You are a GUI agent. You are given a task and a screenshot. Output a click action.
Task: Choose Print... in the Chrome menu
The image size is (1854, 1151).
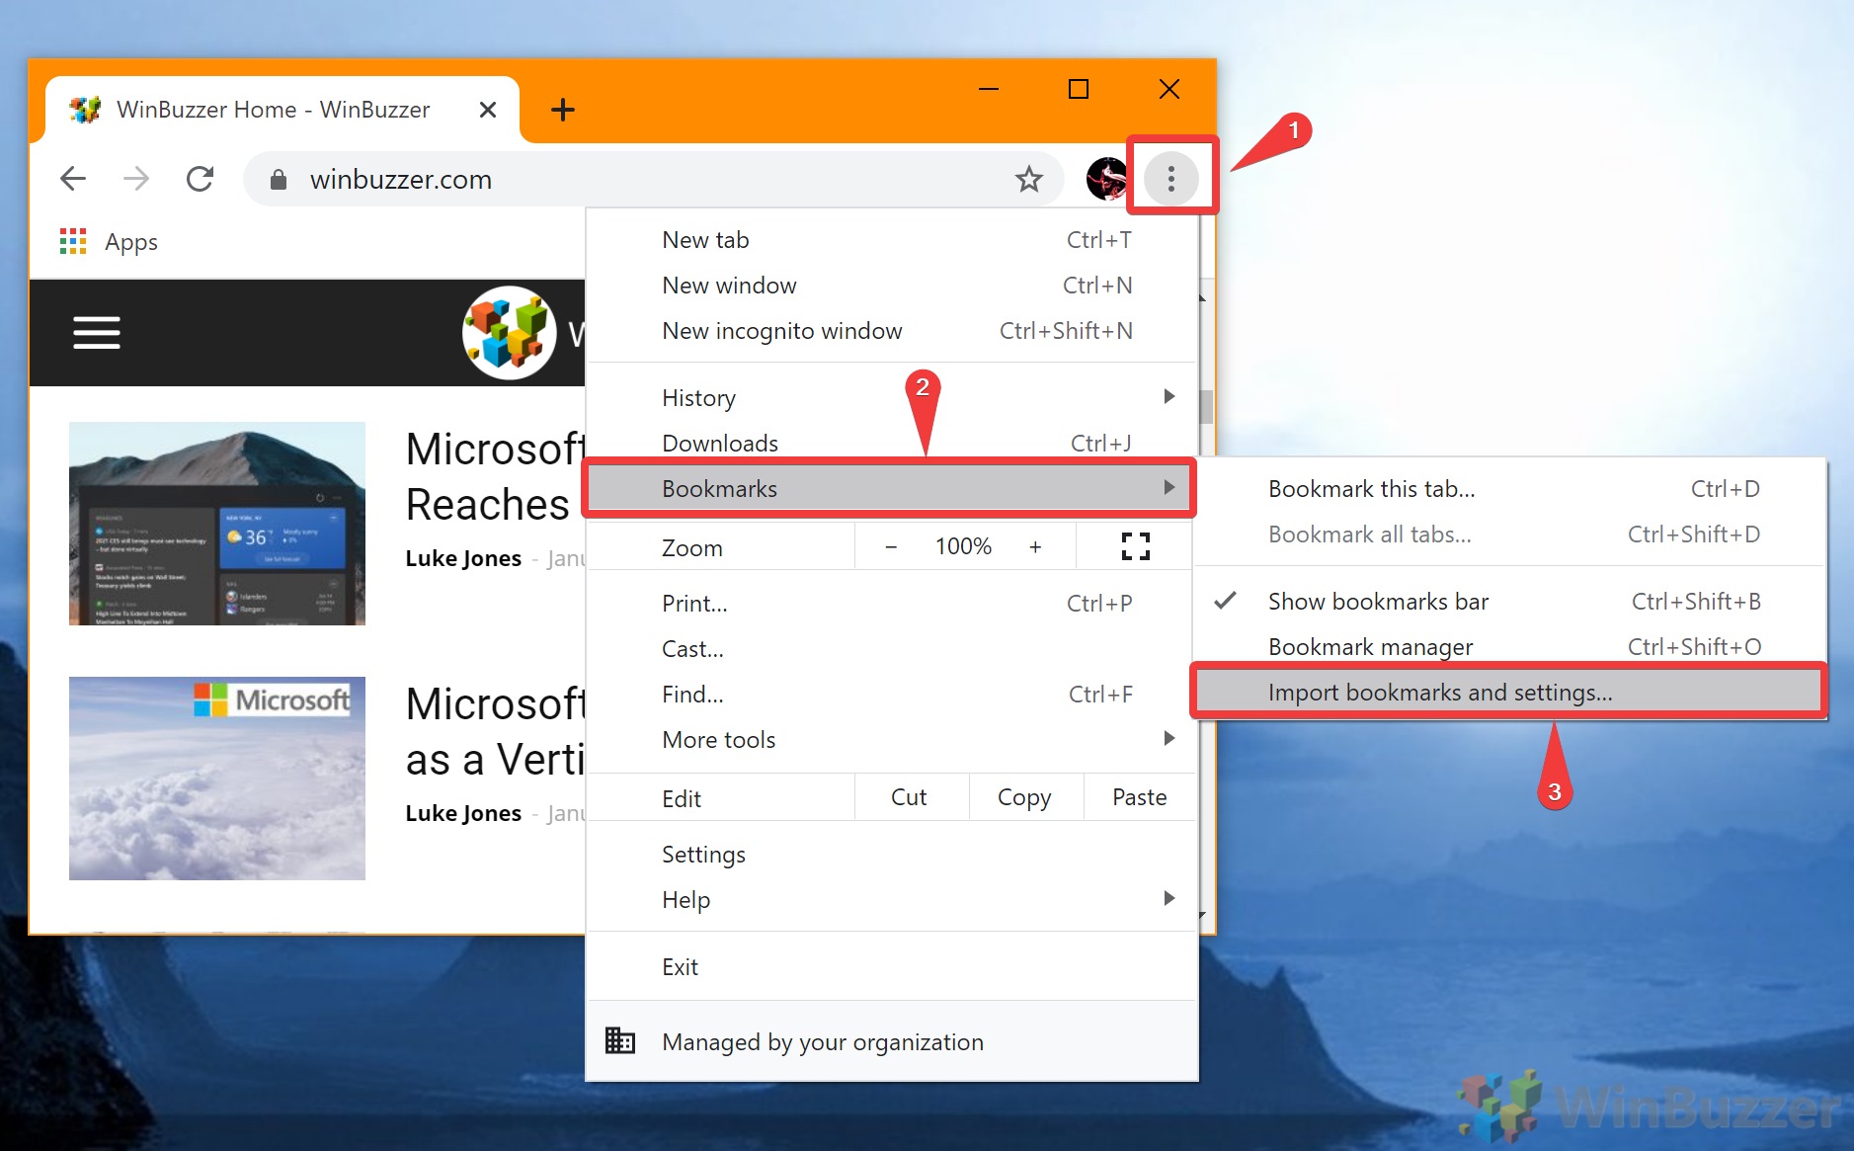coord(891,604)
